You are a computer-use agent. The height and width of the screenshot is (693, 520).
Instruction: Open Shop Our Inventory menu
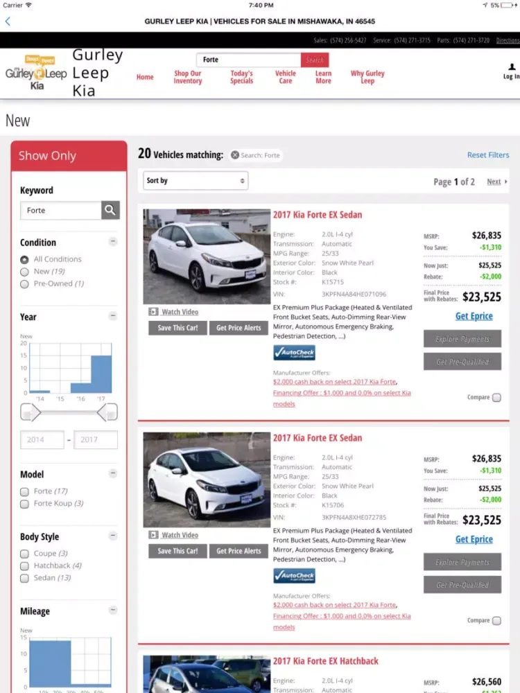point(187,77)
